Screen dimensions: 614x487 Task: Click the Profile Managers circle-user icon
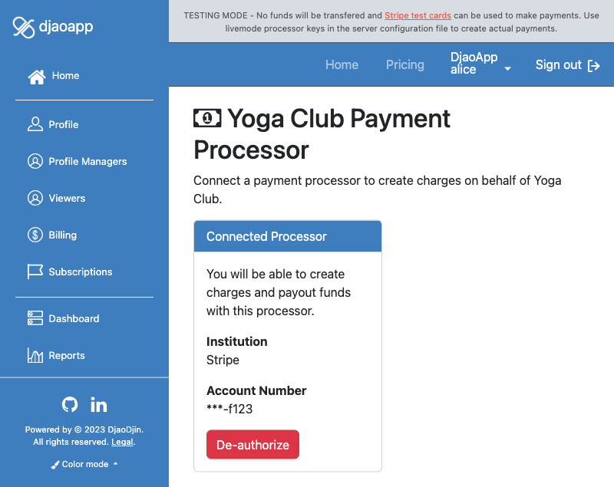point(35,161)
